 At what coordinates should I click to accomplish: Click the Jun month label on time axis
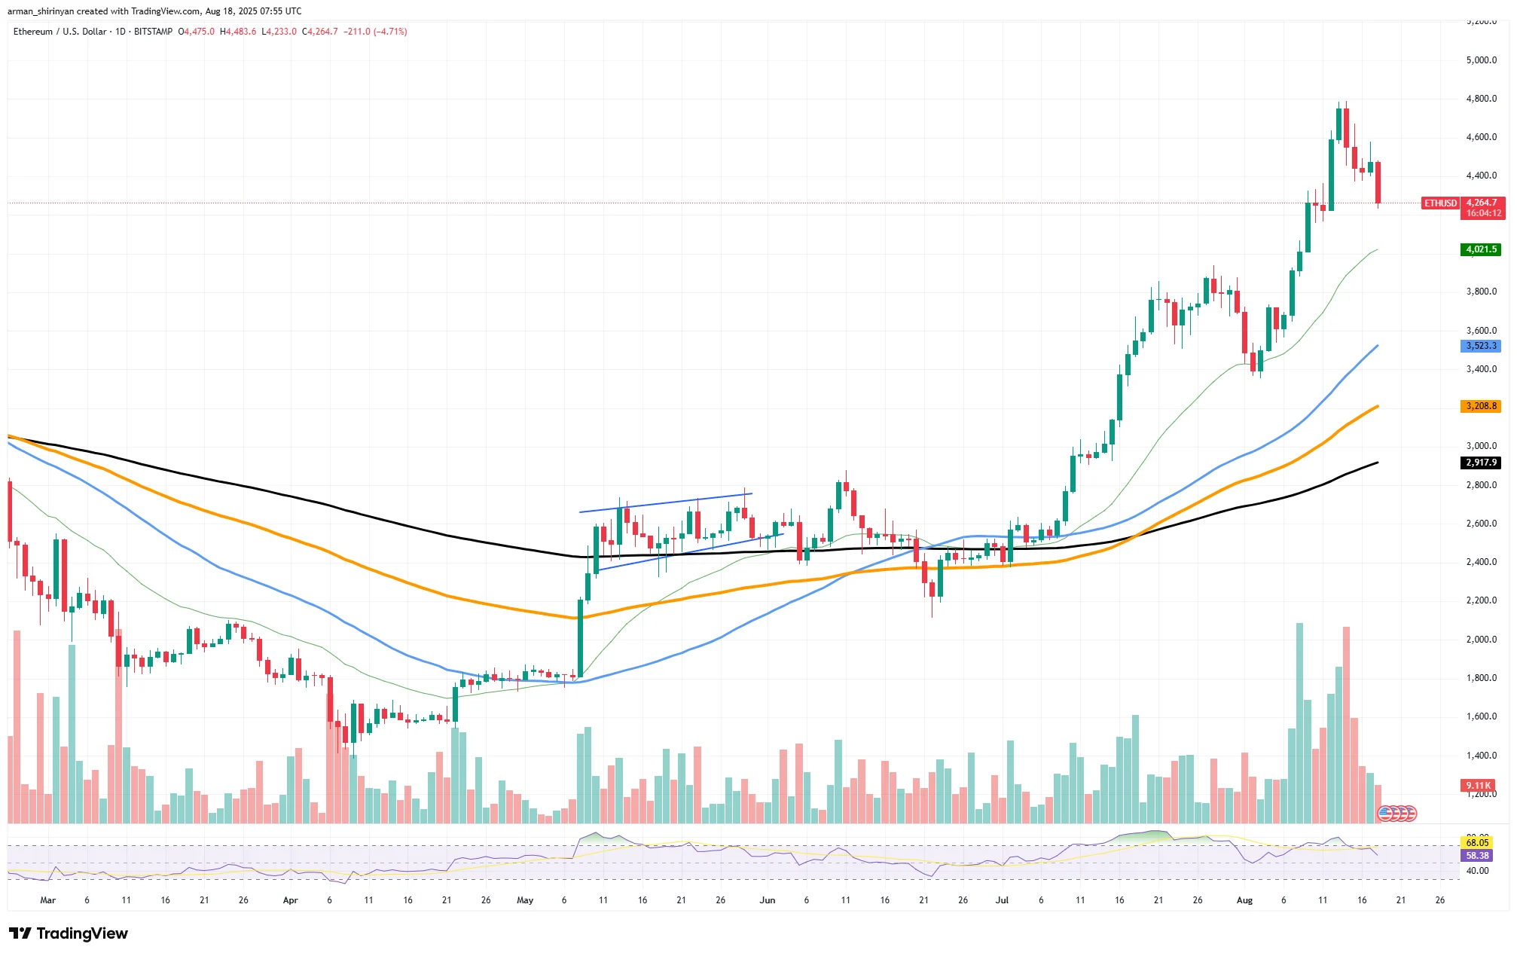767,900
